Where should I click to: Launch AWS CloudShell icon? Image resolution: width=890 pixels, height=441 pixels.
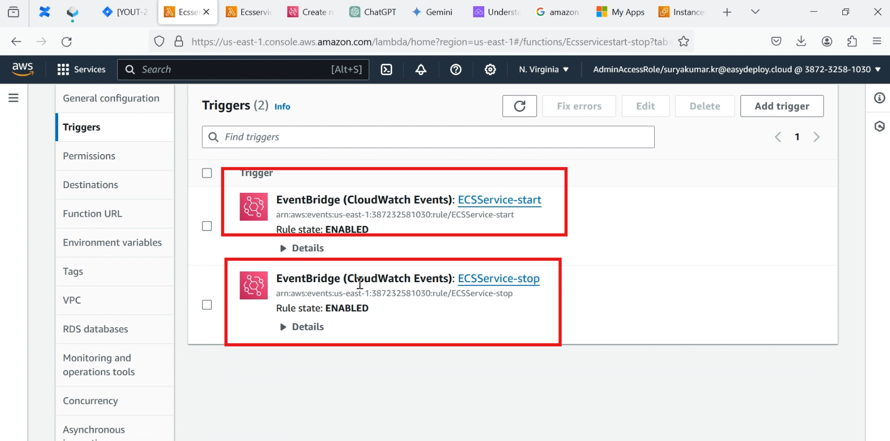click(386, 69)
